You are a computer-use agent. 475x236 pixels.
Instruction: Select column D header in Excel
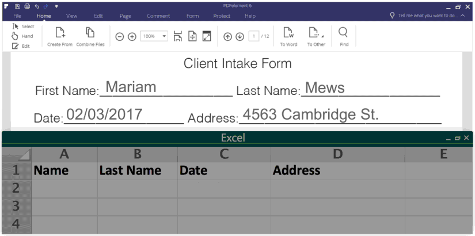point(337,153)
